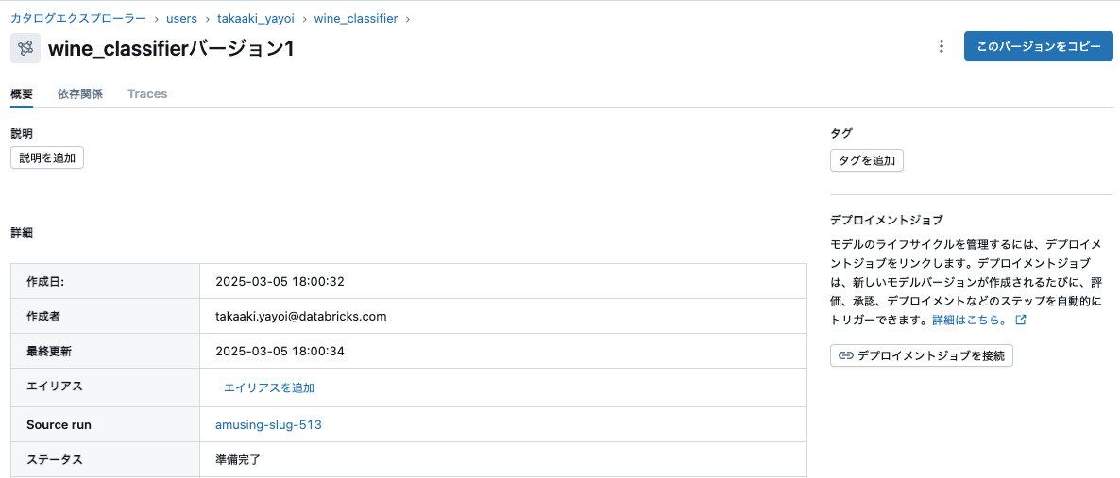Navigate to wine_classifier breadcrumb
The image size is (1120, 478).
(x=356, y=18)
